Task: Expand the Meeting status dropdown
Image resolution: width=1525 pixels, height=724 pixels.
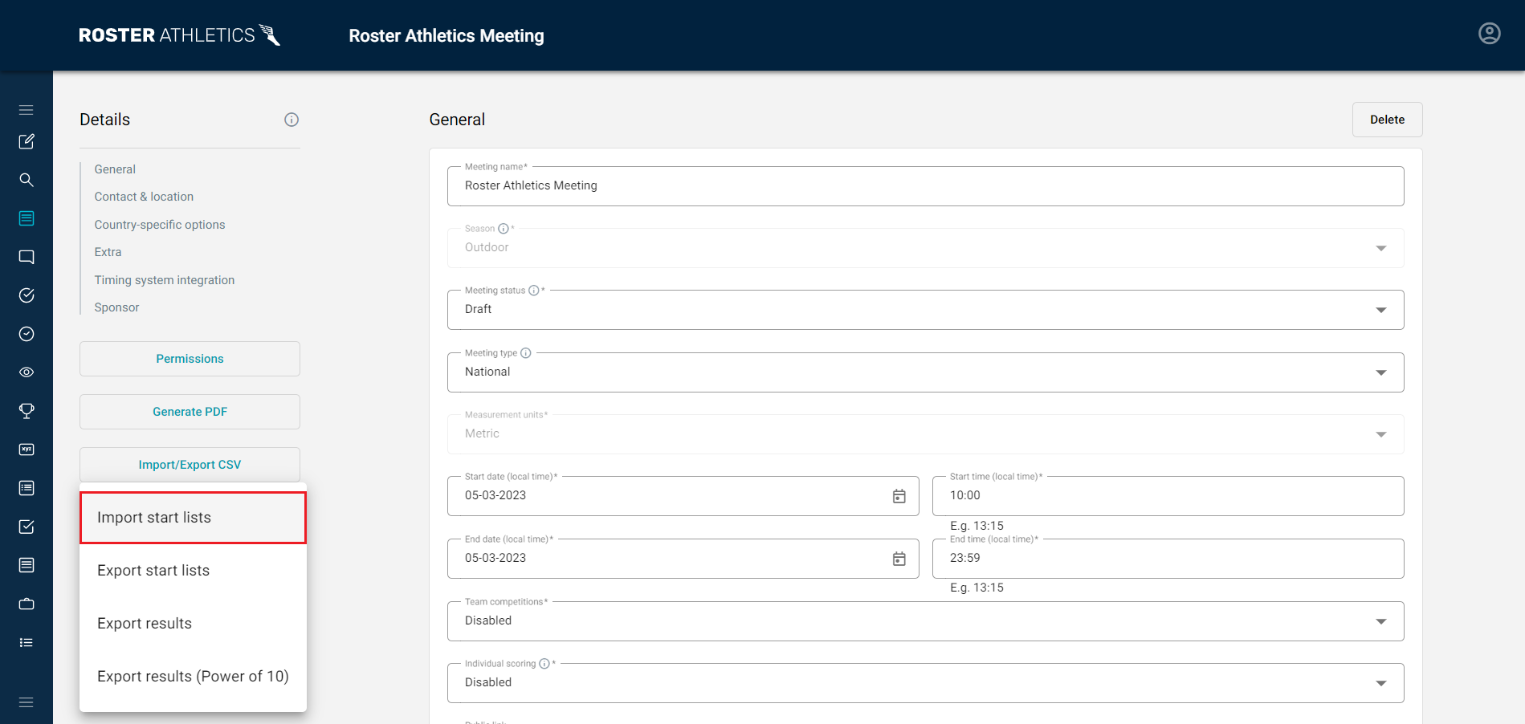Action: click(1381, 309)
